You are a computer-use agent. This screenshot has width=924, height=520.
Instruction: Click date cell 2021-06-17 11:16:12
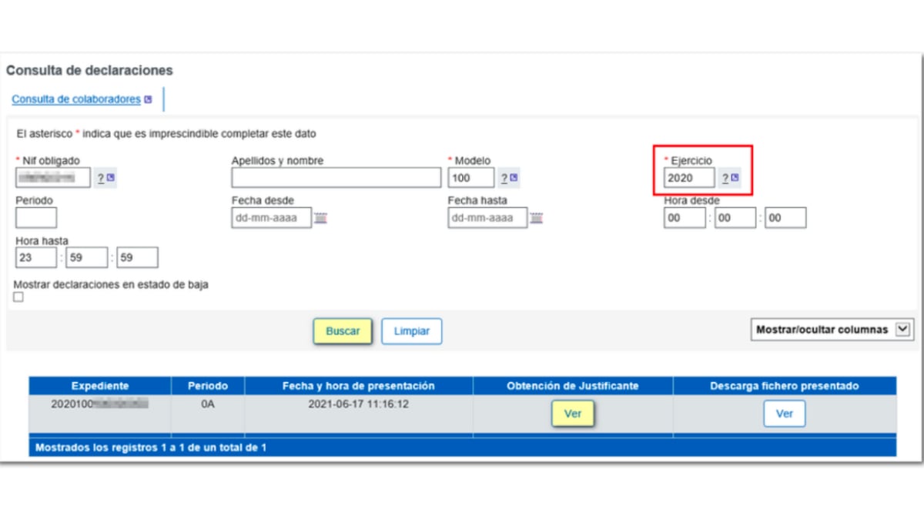click(x=358, y=404)
